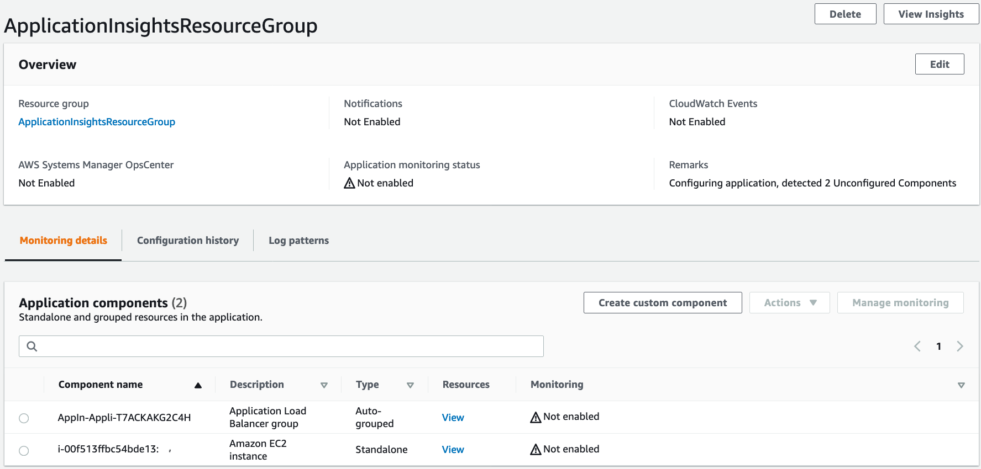
Task: Go to next page with right chevron
Action: pyautogui.click(x=960, y=346)
